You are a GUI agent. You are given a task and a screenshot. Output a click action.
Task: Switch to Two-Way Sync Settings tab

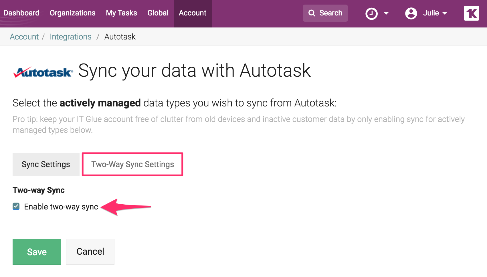tap(132, 164)
